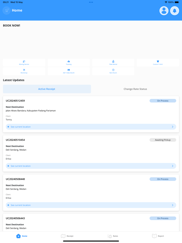The width and height of the screenshot is (182, 243).
Task: Open the Fleet Rental service tile
Action: [113, 63]
